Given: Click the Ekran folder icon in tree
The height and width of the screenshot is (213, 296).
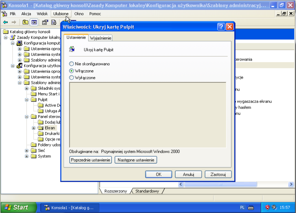Looking at the screenshot, I should click(41, 128).
